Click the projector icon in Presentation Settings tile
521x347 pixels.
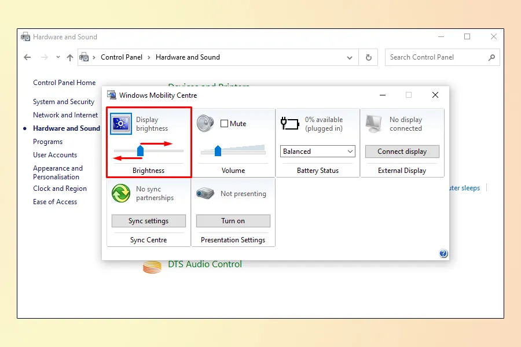[206, 193]
